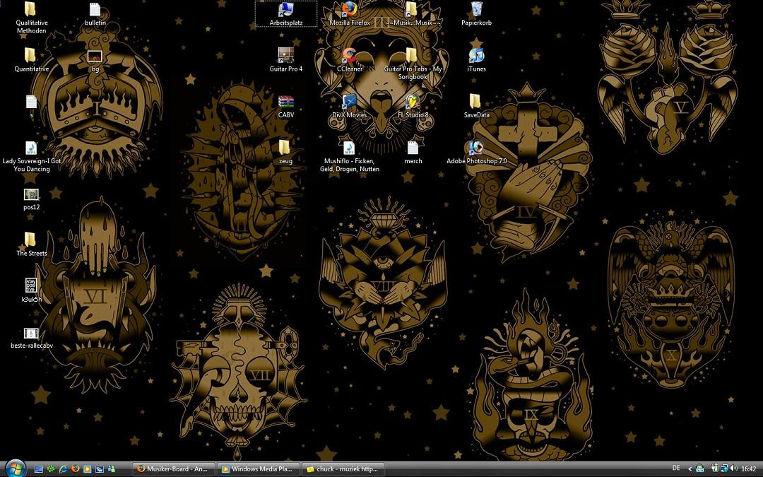Open the volume speaker tray icon
Viewport: 763px width, 477px height.
pos(733,469)
